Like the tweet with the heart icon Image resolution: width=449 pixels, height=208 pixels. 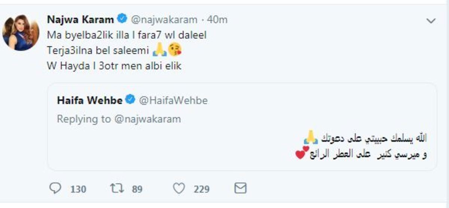(x=179, y=188)
